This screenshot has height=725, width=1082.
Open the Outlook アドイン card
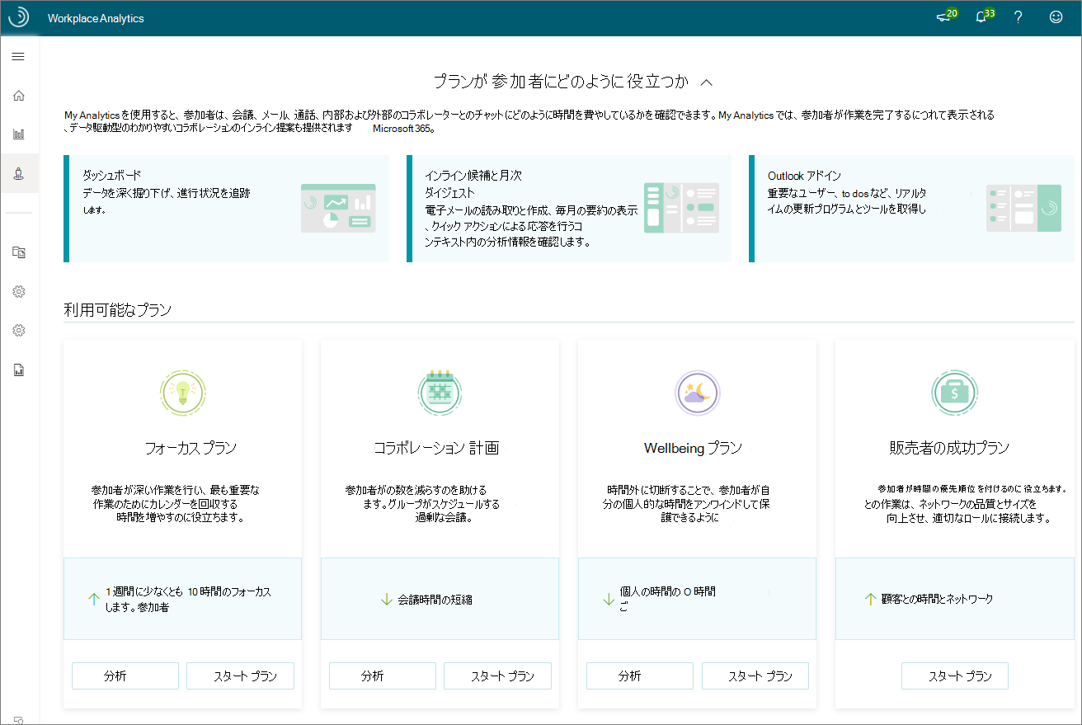(911, 209)
